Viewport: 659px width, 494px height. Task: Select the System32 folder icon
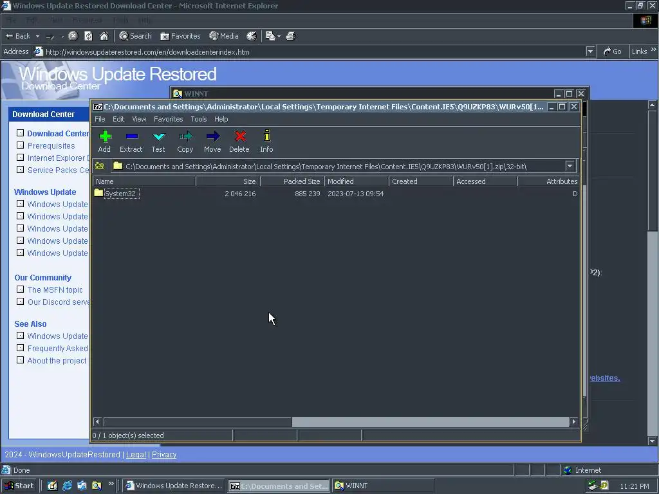[x=98, y=193]
